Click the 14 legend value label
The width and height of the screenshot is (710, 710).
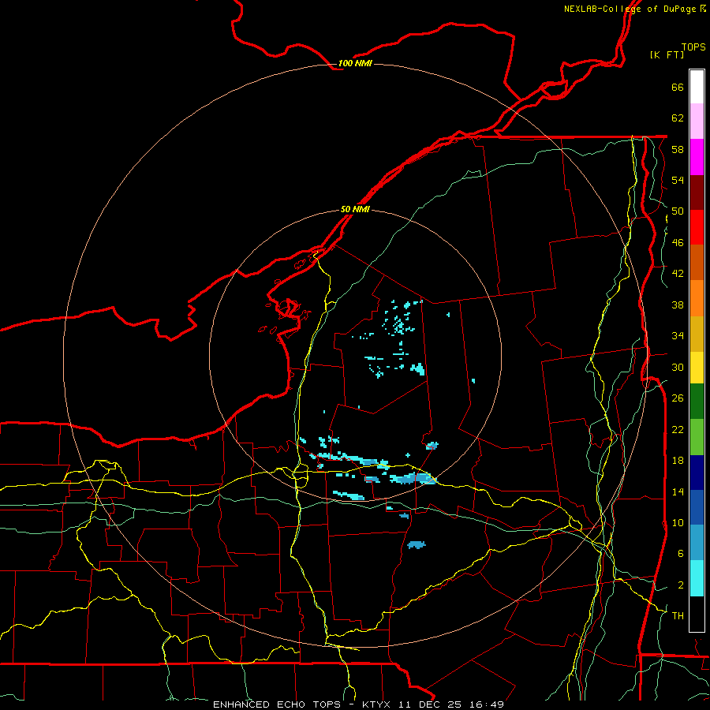point(678,491)
